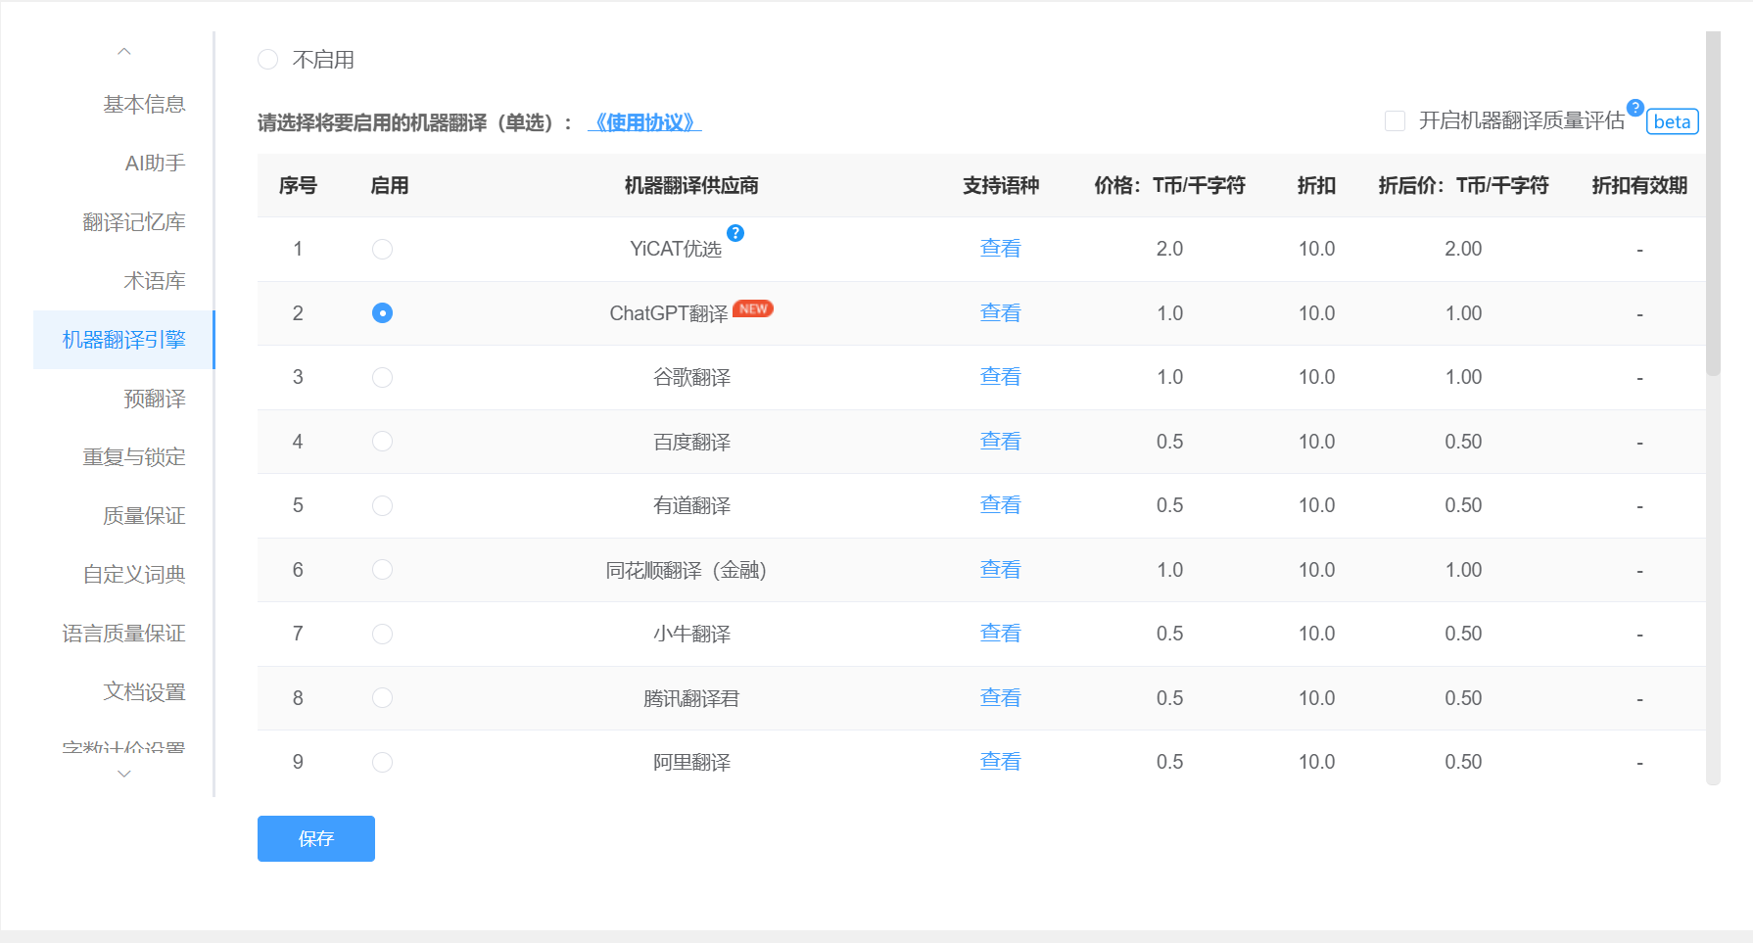The width and height of the screenshot is (1753, 943).
Task: Click the help icon beside YiCAT优选
Action: pyautogui.click(x=735, y=233)
